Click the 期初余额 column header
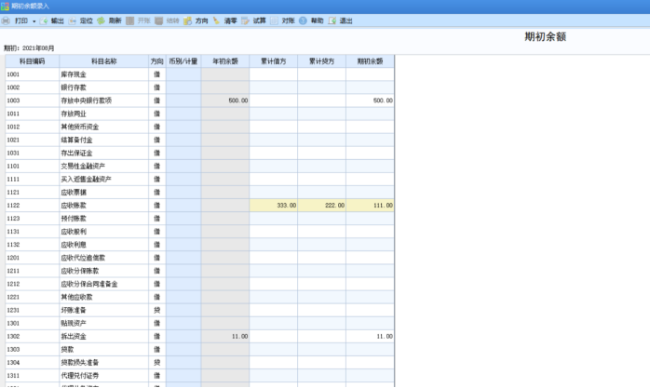This screenshot has height=388, width=650. [x=370, y=60]
